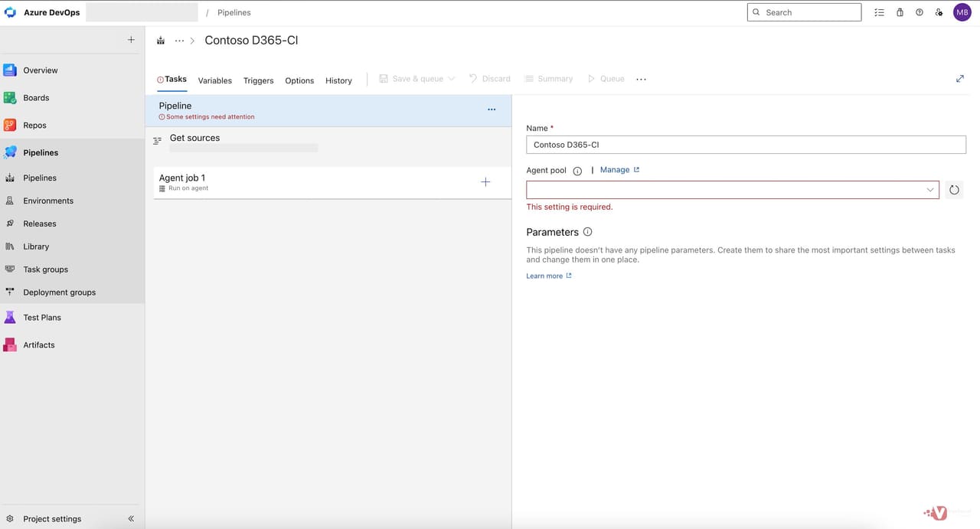Add a task to Agent job 1
The image size is (980, 529).
485,182
